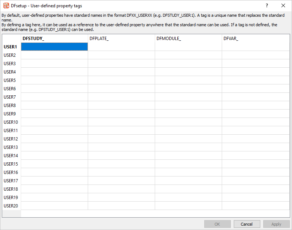
Task: Click the Apply button
Action: point(276,224)
